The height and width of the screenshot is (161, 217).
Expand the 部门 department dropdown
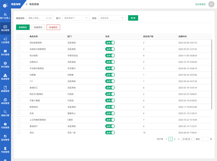click(x=76, y=18)
